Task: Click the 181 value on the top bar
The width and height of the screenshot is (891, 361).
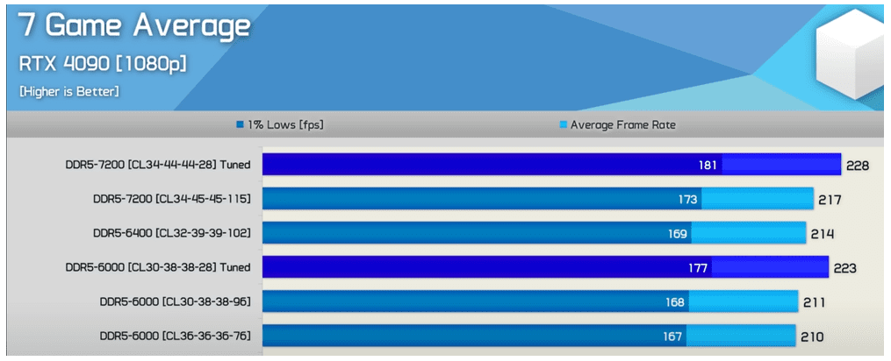Action: [708, 166]
